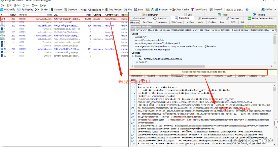
Task: Select the request WebForms tab
Action: tap(177, 22)
